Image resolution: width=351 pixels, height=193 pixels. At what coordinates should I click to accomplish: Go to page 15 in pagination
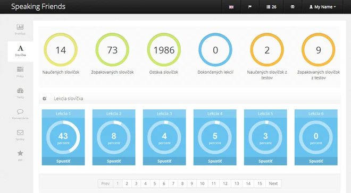tap(260, 183)
